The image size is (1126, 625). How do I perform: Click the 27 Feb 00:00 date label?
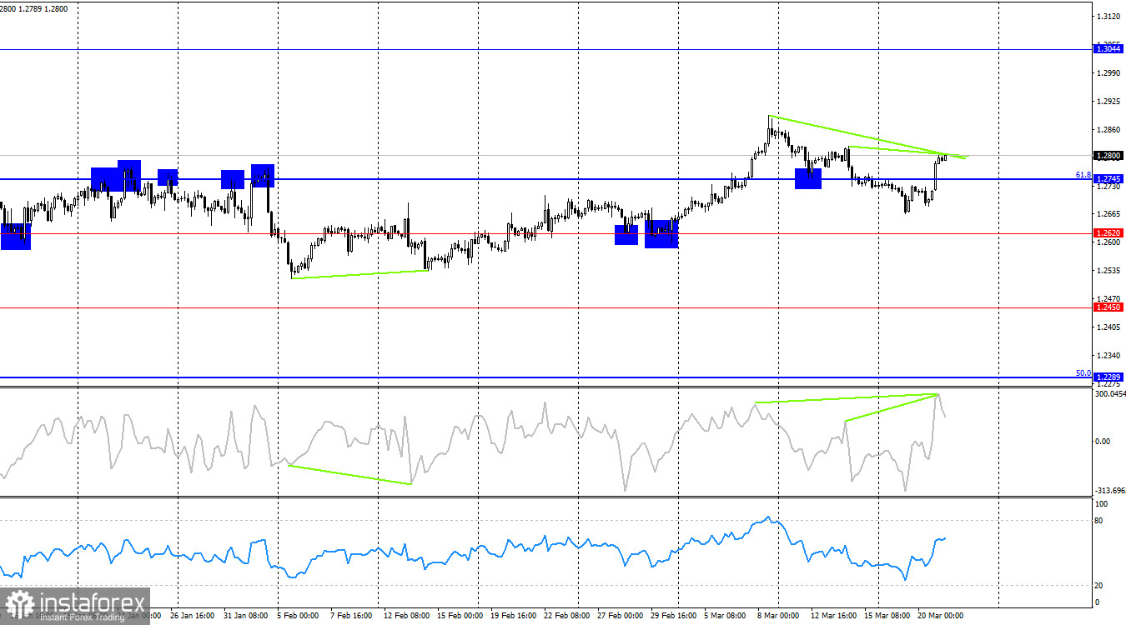click(622, 616)
